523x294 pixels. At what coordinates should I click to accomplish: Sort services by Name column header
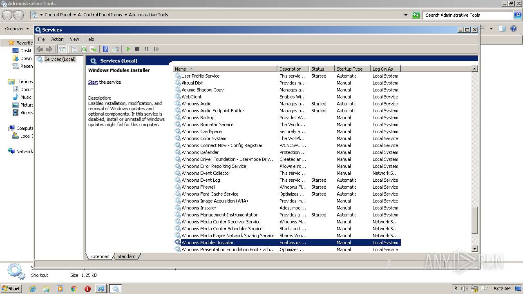225,69
